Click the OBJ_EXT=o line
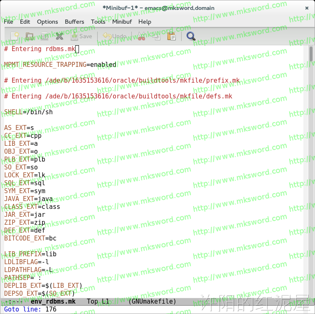 pos(21,151)
